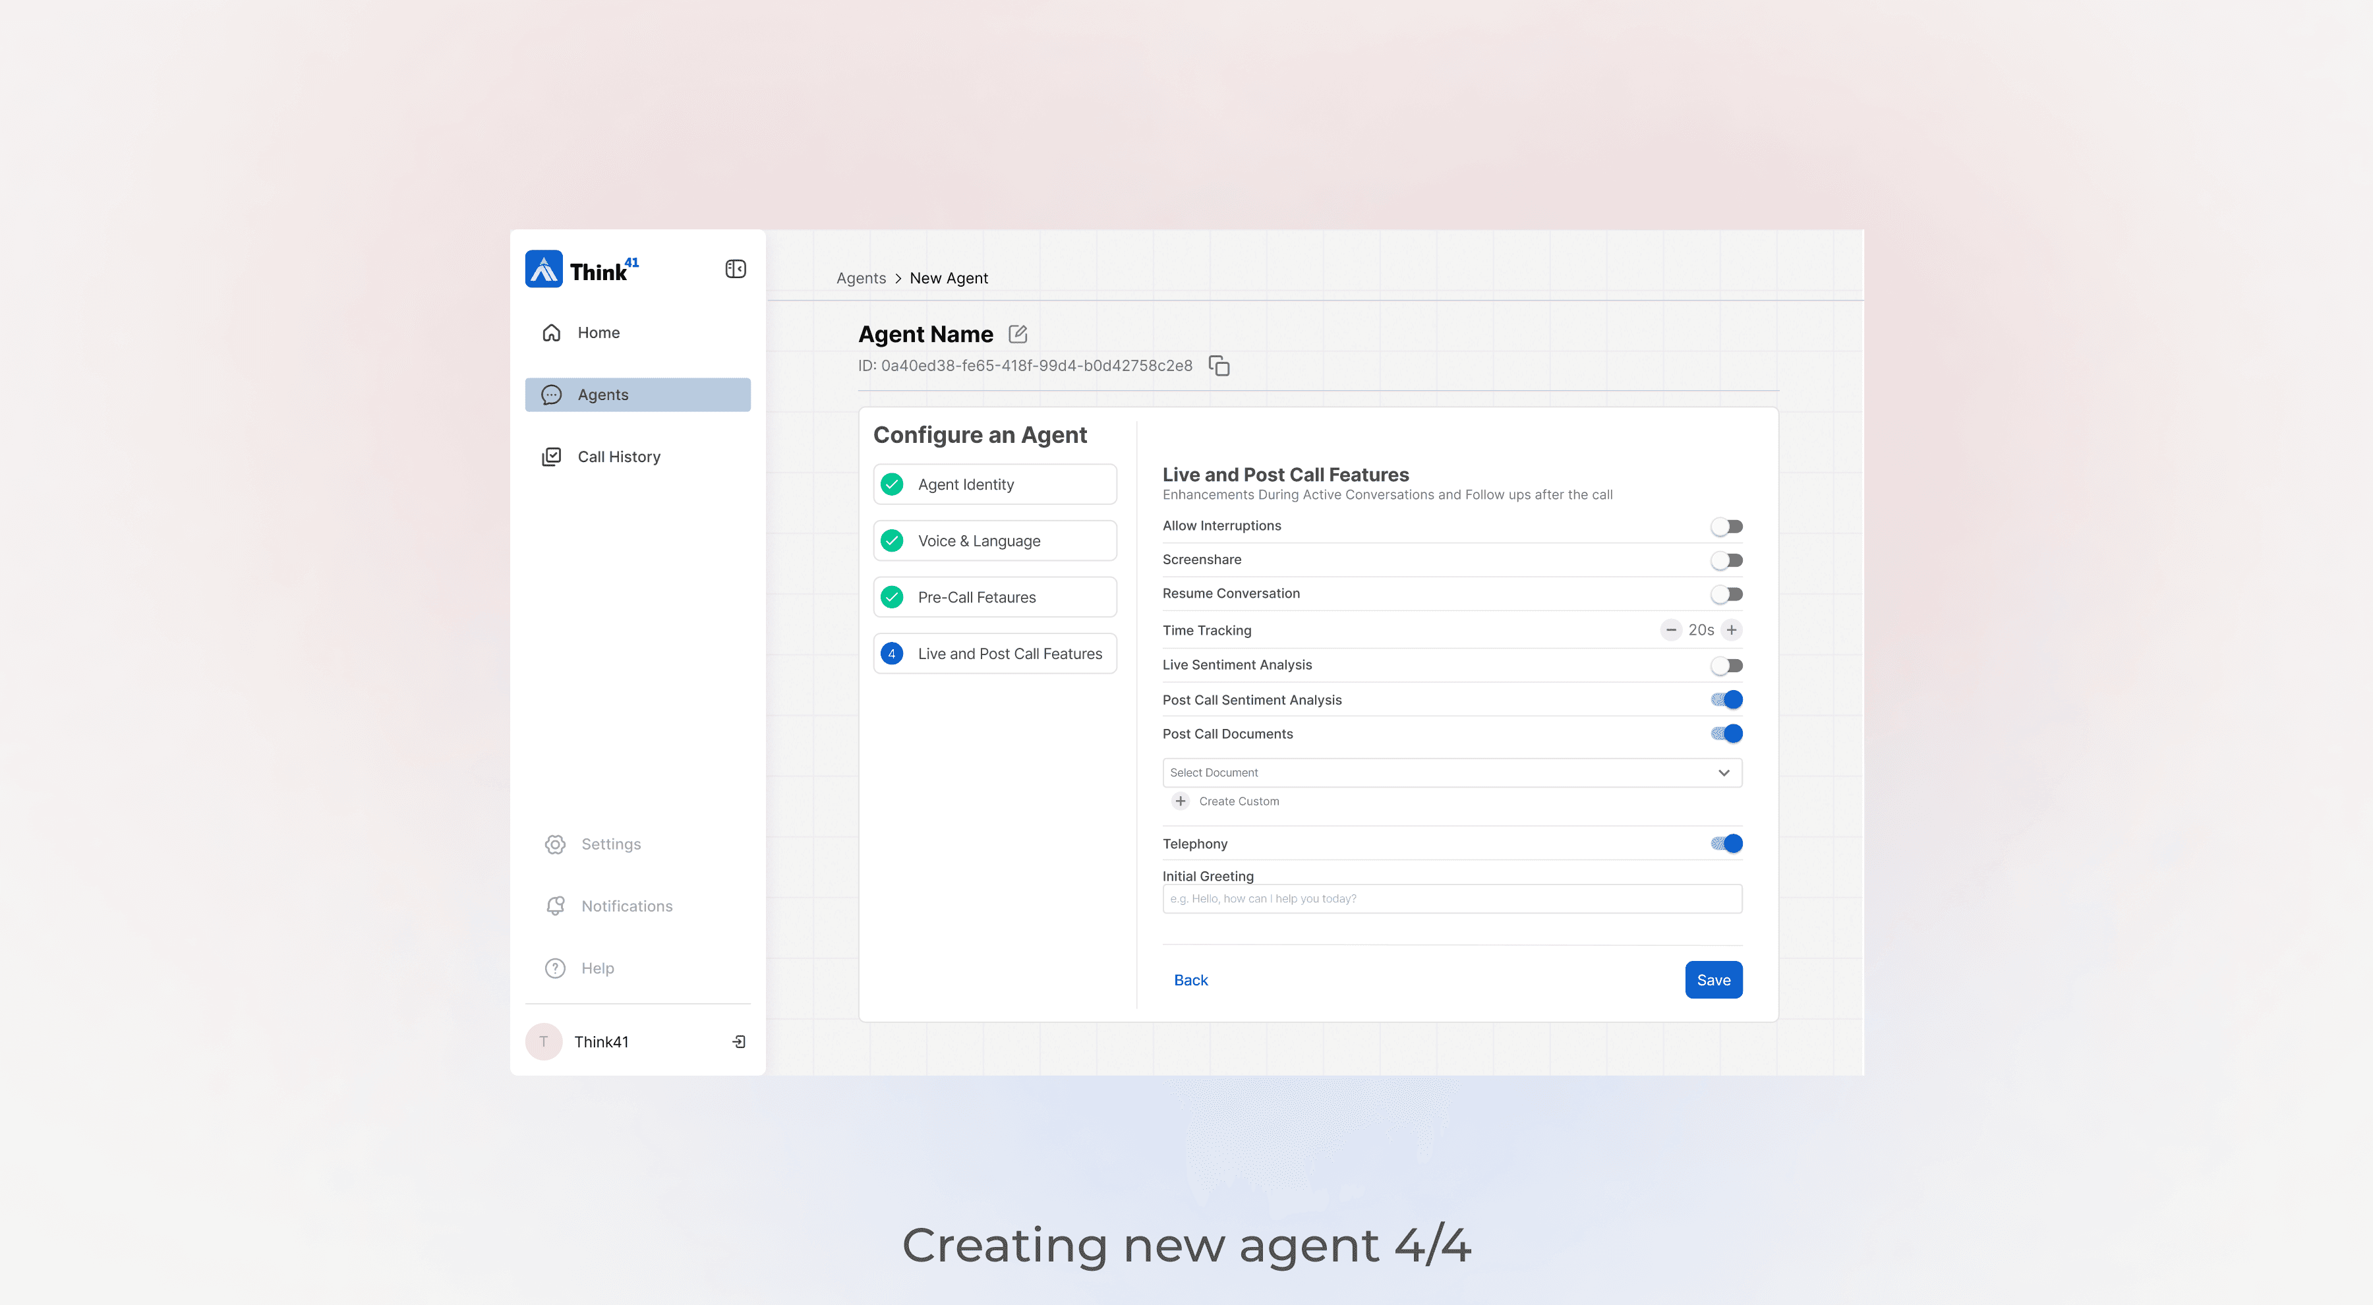Disable Post Call Sentiment Analysis toggle
Screen dimensions: 2373x1305
click(x=1726, y=700)
